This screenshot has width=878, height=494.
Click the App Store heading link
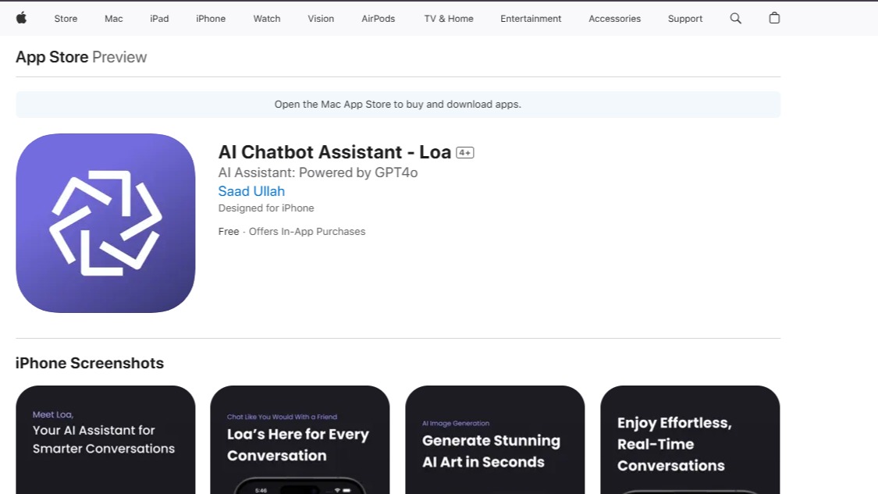tap(52, 57)
